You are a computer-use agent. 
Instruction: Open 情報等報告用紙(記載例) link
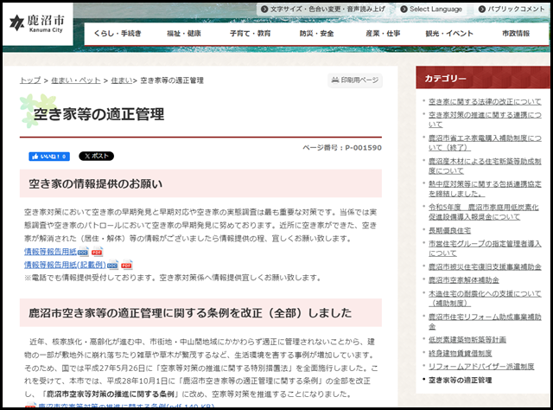(x=66, y=265)
